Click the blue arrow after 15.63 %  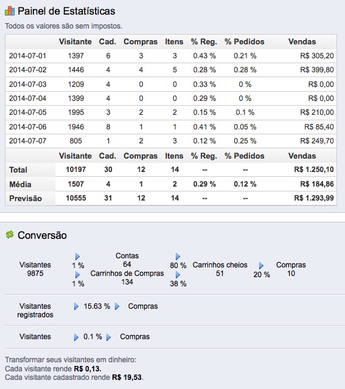[x=117, y=306]
